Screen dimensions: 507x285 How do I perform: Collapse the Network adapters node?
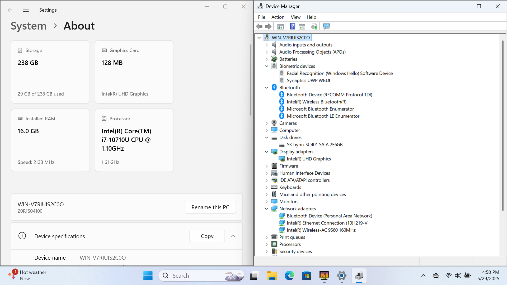pos(266,209)
